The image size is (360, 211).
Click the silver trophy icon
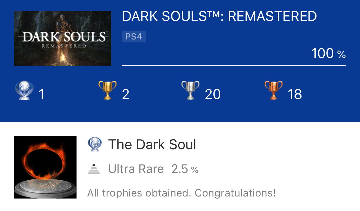tap(190, 91)
